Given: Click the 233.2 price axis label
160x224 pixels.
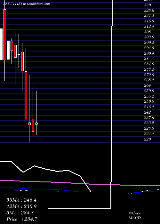Looking at the screenshot, I should click(x=149, y=123).
